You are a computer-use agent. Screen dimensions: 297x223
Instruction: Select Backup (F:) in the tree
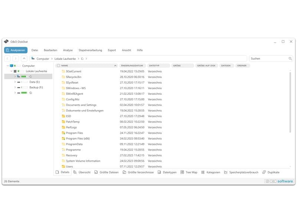[36, 87]
